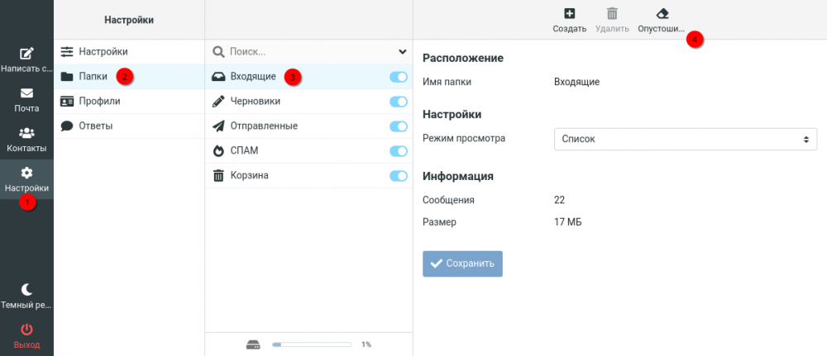Click the eraser icon to empty folder

662,13
